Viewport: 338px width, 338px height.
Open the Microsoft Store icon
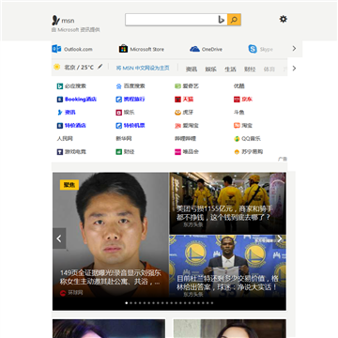click(123, 49)
